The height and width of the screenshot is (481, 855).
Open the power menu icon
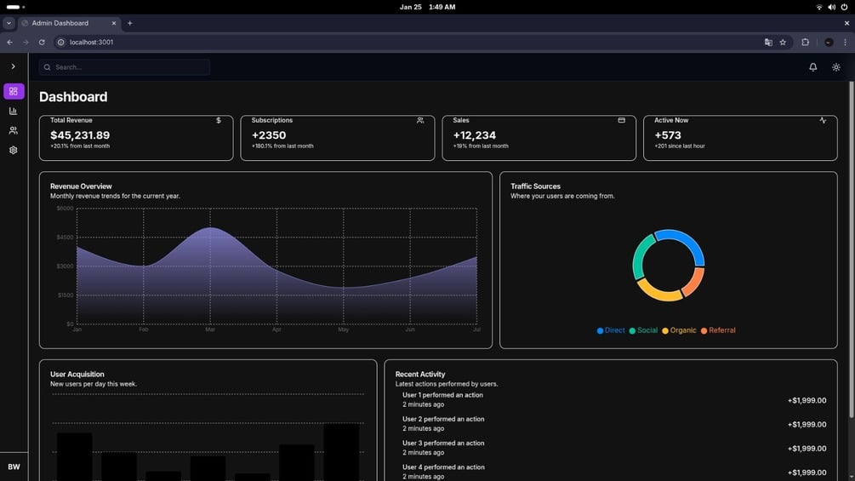pos(844,7)
